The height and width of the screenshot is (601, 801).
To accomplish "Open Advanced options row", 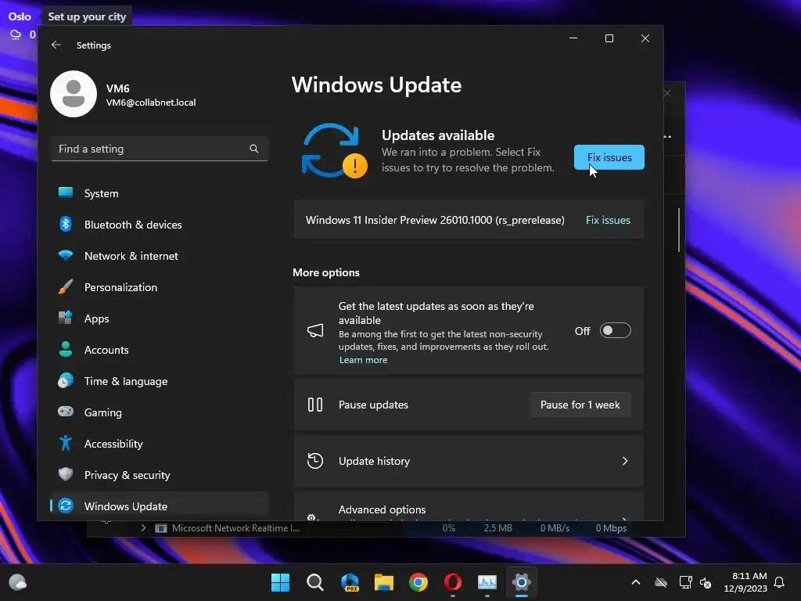I will (468, 507).
